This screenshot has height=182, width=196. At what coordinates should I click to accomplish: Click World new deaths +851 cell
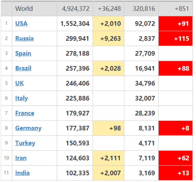[176, 8]
